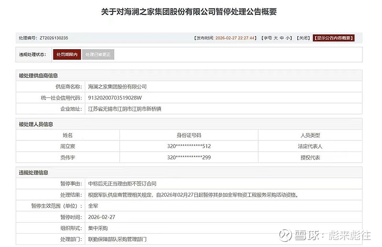Click the 统一社会信用代码 label
Image resolution: width=382 pixels, height=247 pixels.
pyautogui.click(x=62, y=98)
